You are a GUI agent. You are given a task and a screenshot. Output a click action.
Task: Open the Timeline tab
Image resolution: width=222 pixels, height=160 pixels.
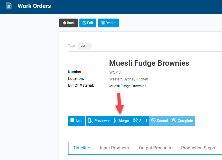pos(81,148)
